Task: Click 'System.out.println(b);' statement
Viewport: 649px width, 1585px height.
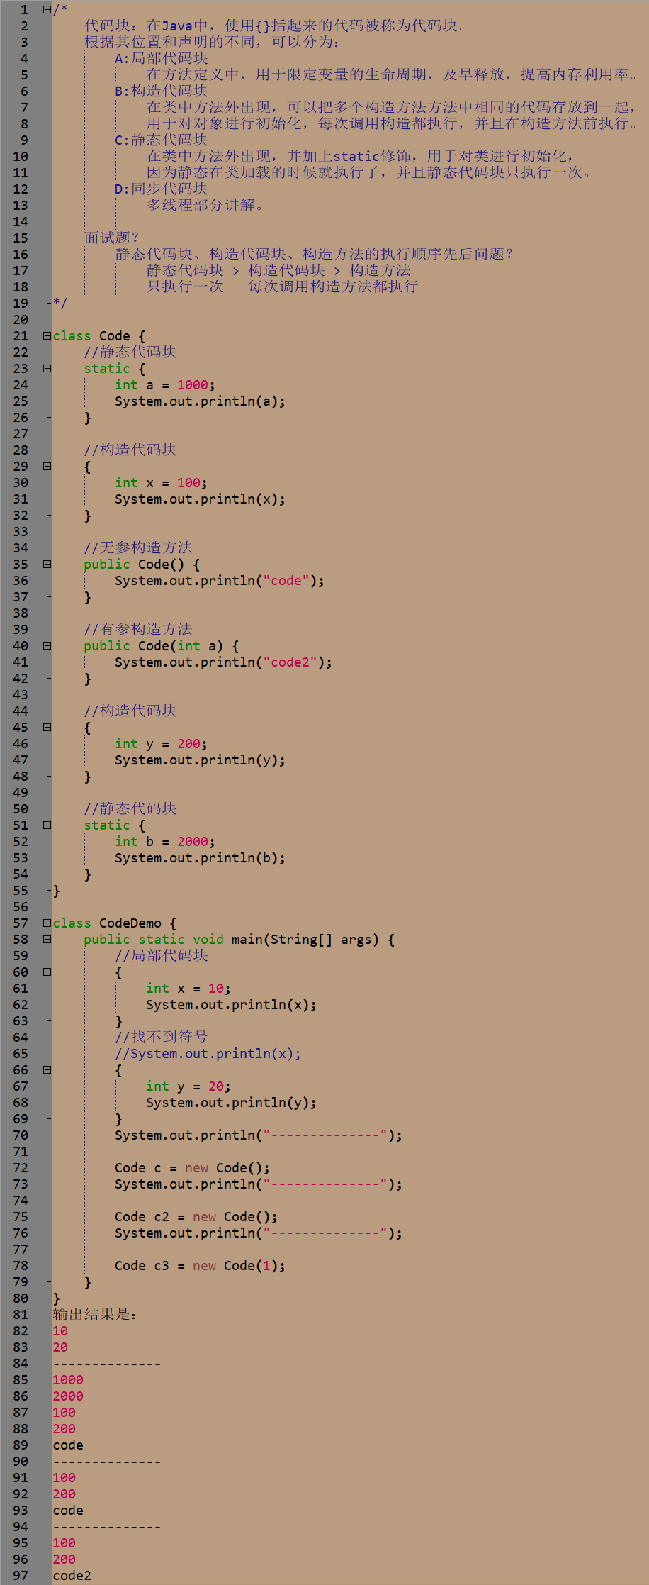Action: point(201,858)
